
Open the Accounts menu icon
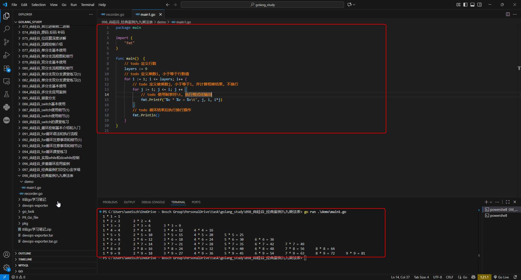click(7, 254)
